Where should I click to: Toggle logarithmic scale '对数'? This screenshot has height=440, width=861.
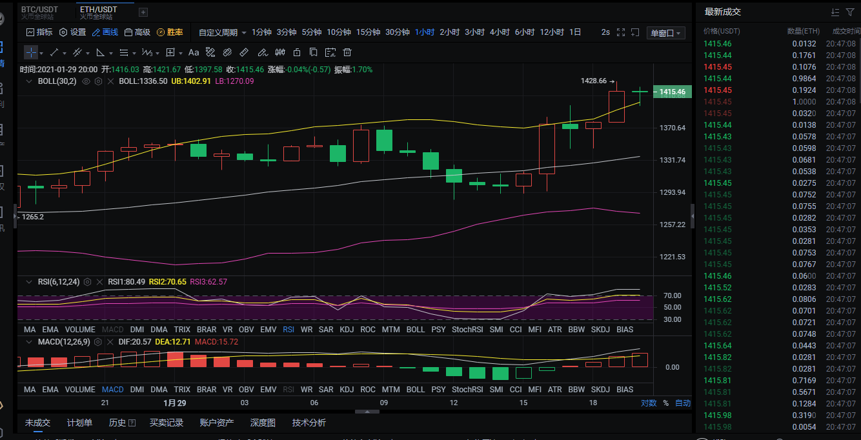tap(648, 403)
